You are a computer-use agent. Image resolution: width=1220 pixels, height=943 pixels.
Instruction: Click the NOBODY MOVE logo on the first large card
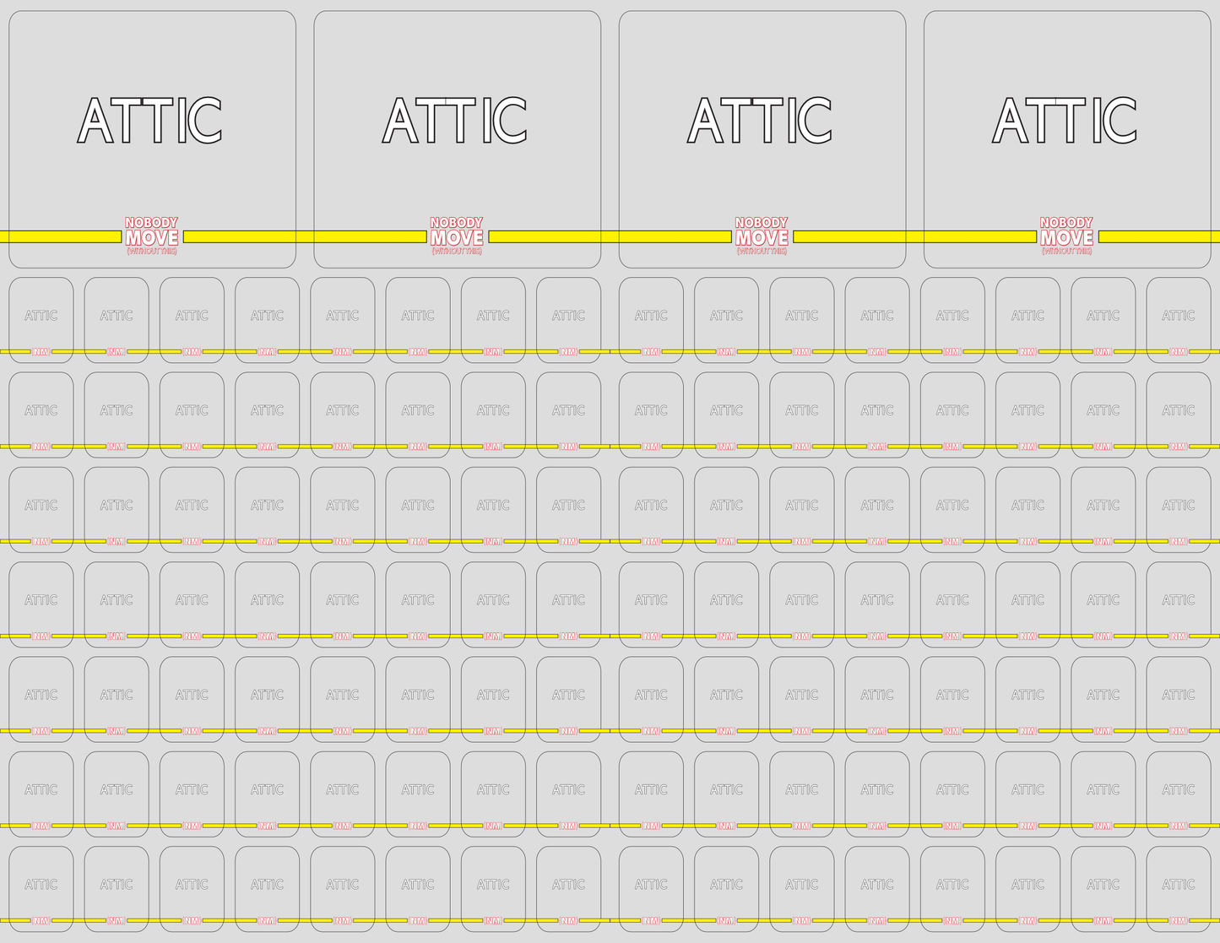(x=152, y=236)
